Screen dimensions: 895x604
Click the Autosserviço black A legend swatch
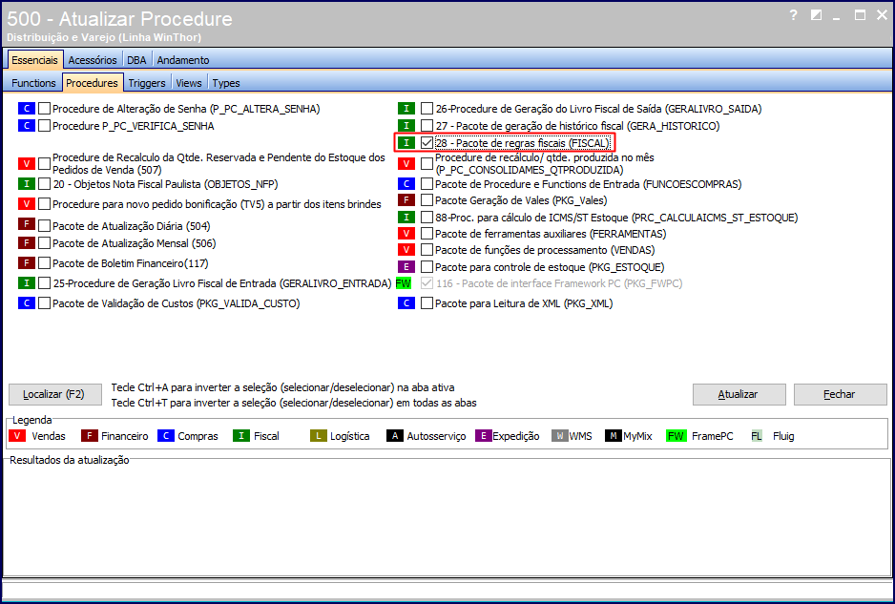(x=394, y=436)
